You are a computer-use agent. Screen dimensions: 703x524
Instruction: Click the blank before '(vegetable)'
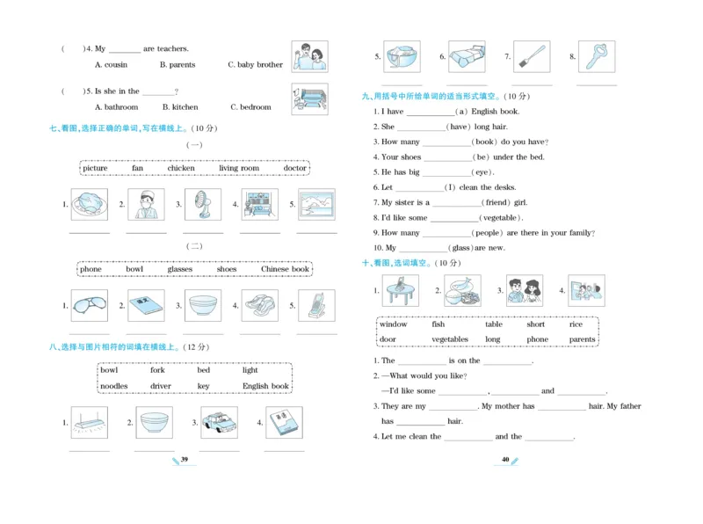(x=453, y=218)
